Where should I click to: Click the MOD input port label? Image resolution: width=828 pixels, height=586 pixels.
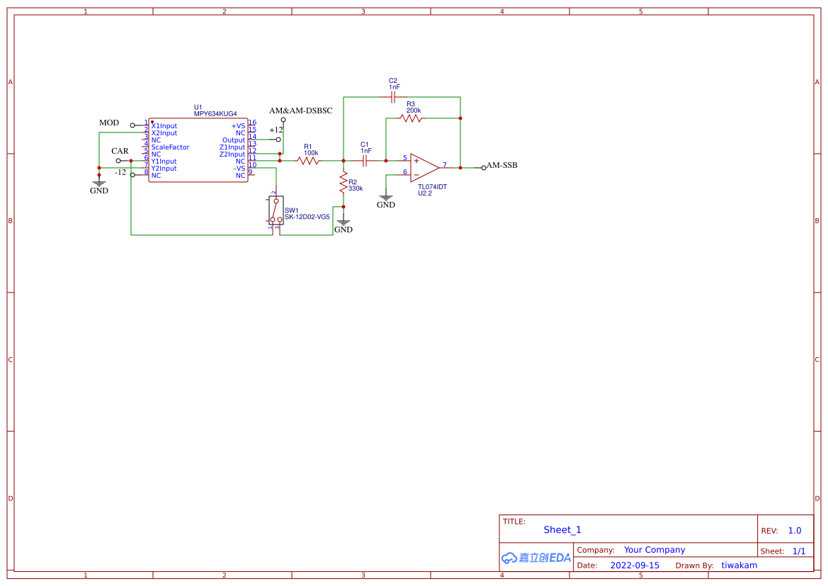point(109,123)
